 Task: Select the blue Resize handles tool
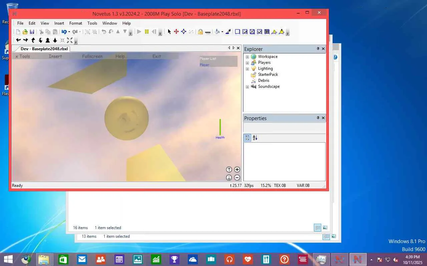(x=183, y=32)
